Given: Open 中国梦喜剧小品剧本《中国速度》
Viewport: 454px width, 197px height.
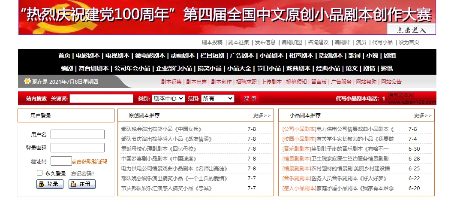Looking at the screenshot, I should [159, 158].
